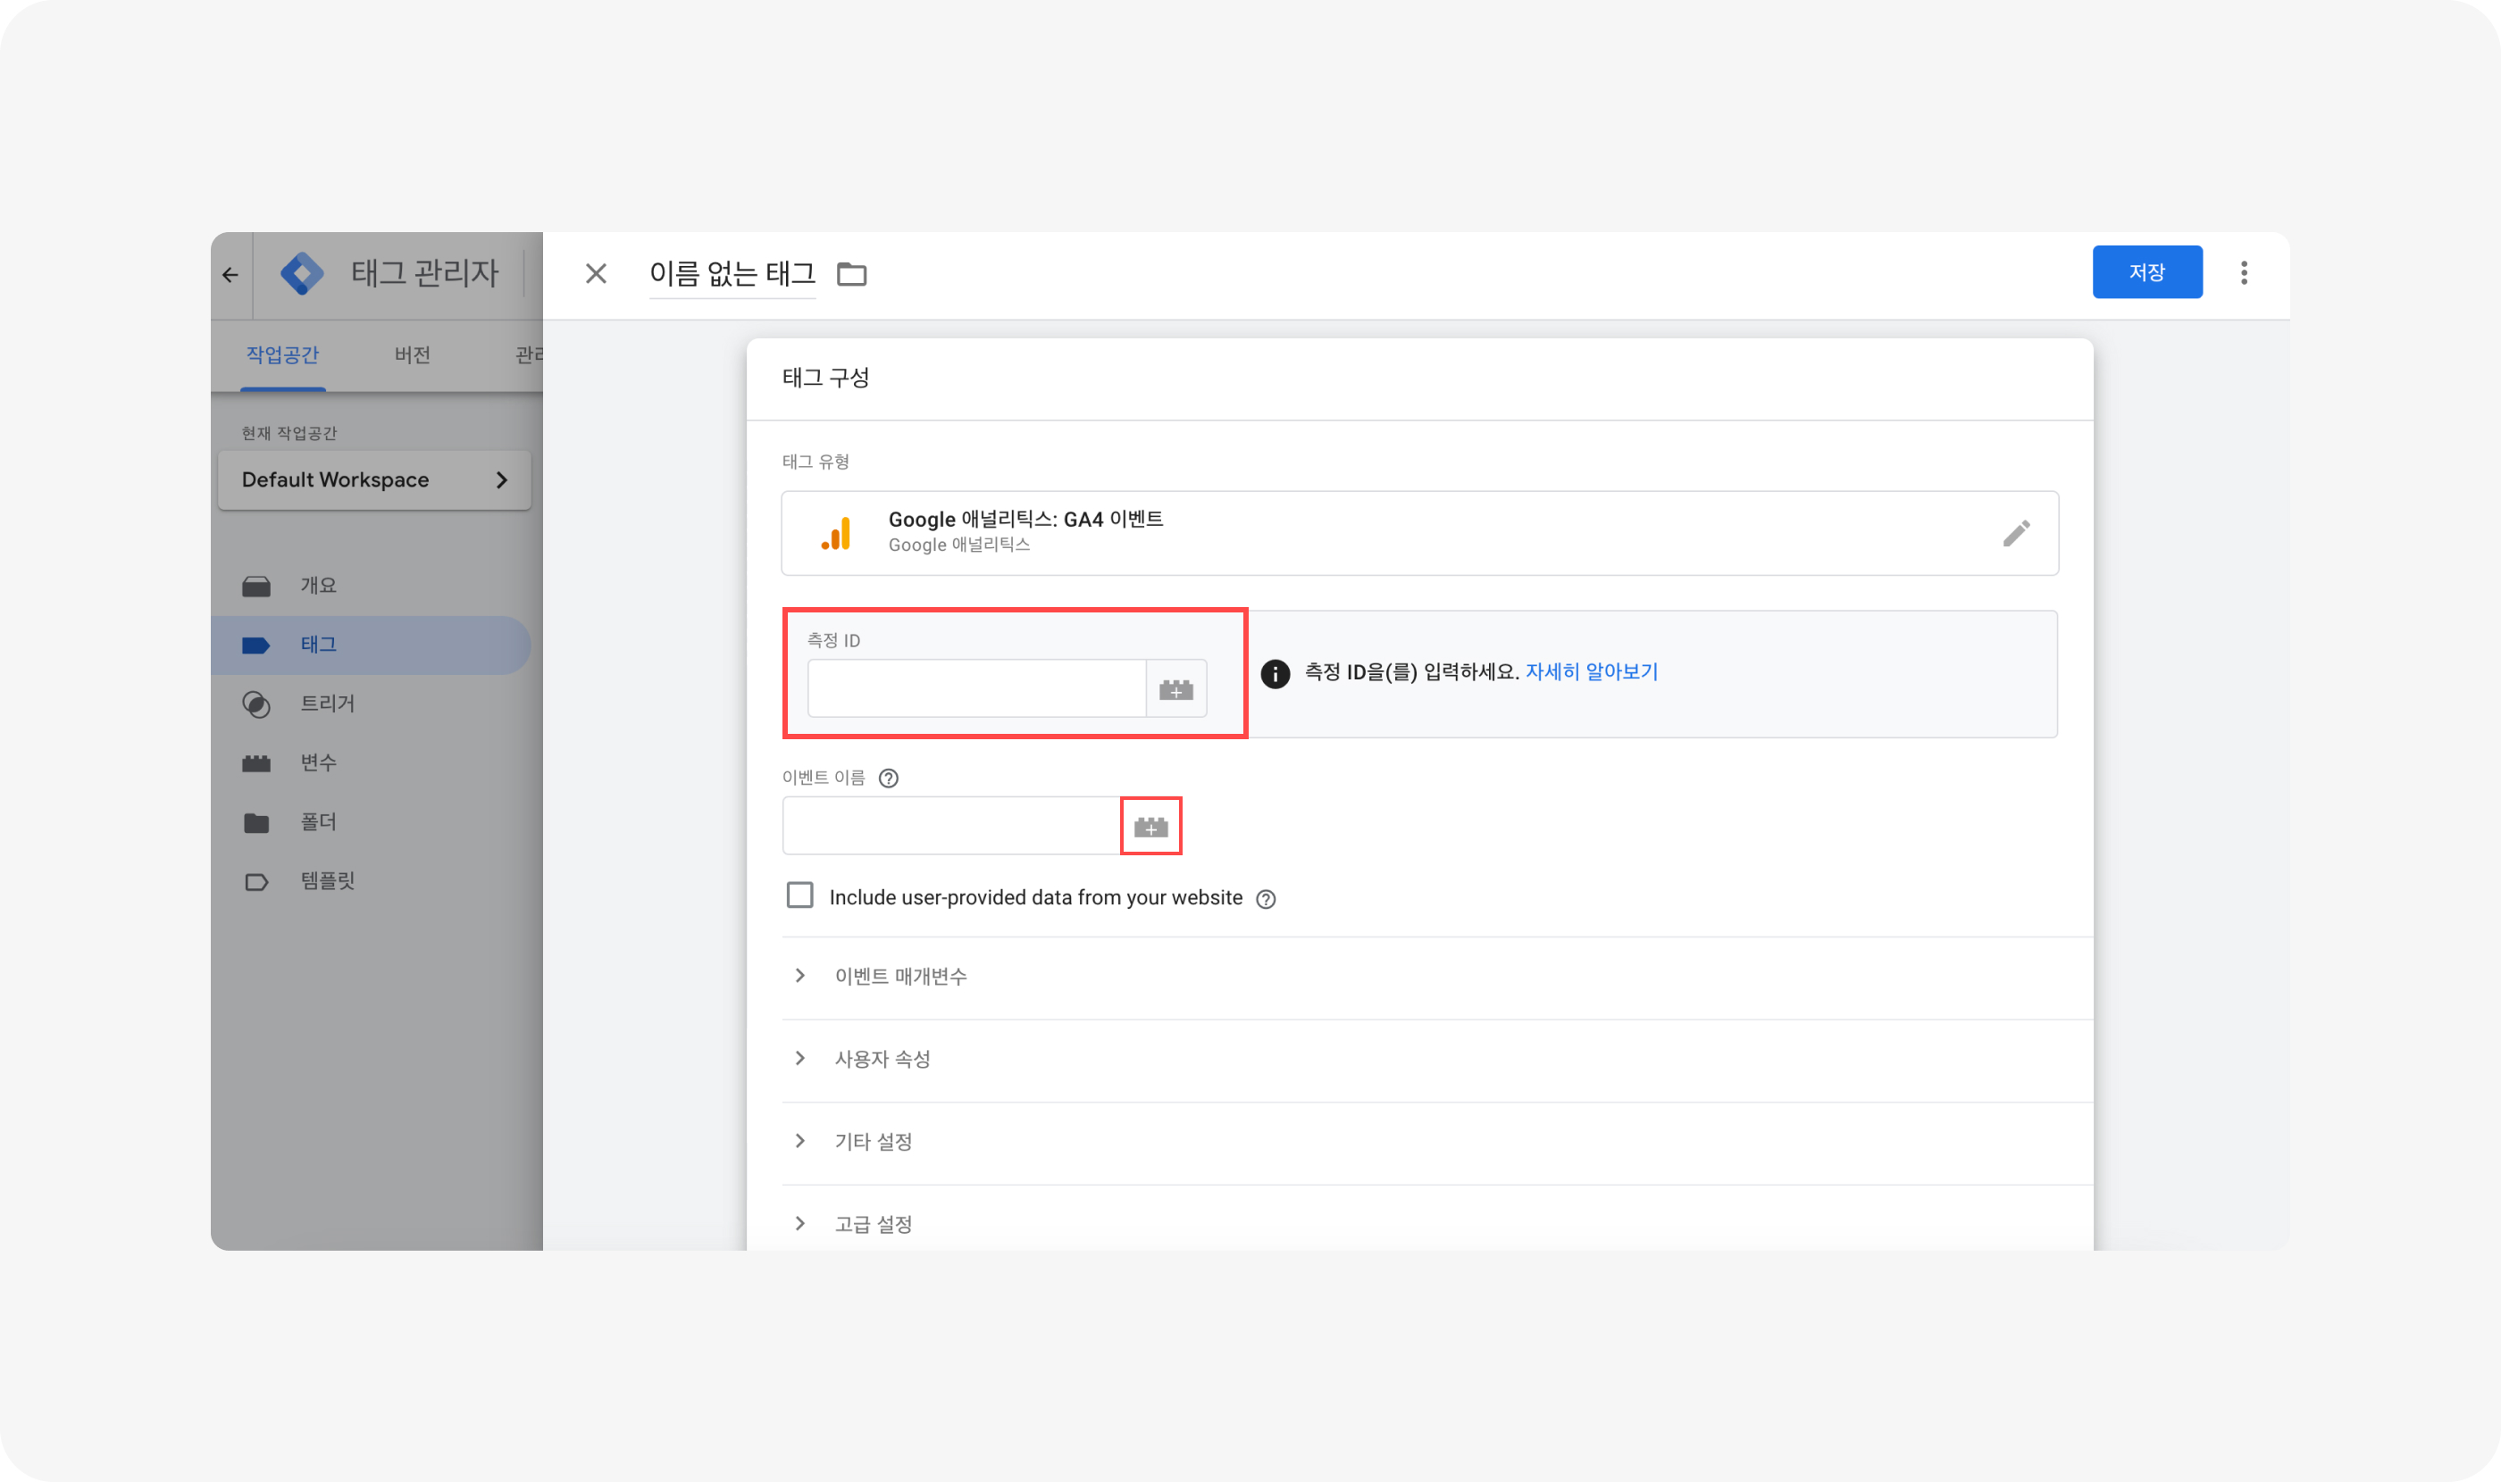This screenshot has height=1482, width=2501.
Task: Open the three-dot more options menu
Action: pos(2243,272)
